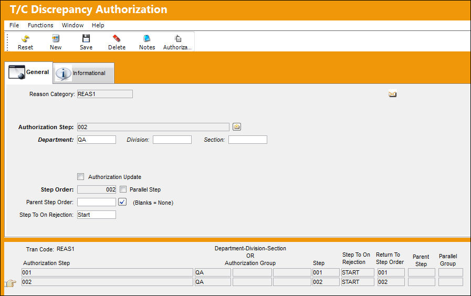
Task: Click the New record toolbar icon
Action: (56, 38)
